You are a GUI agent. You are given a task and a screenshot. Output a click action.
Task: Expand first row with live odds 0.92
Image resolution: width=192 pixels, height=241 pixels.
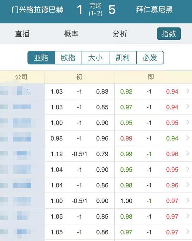click(188, 91)
